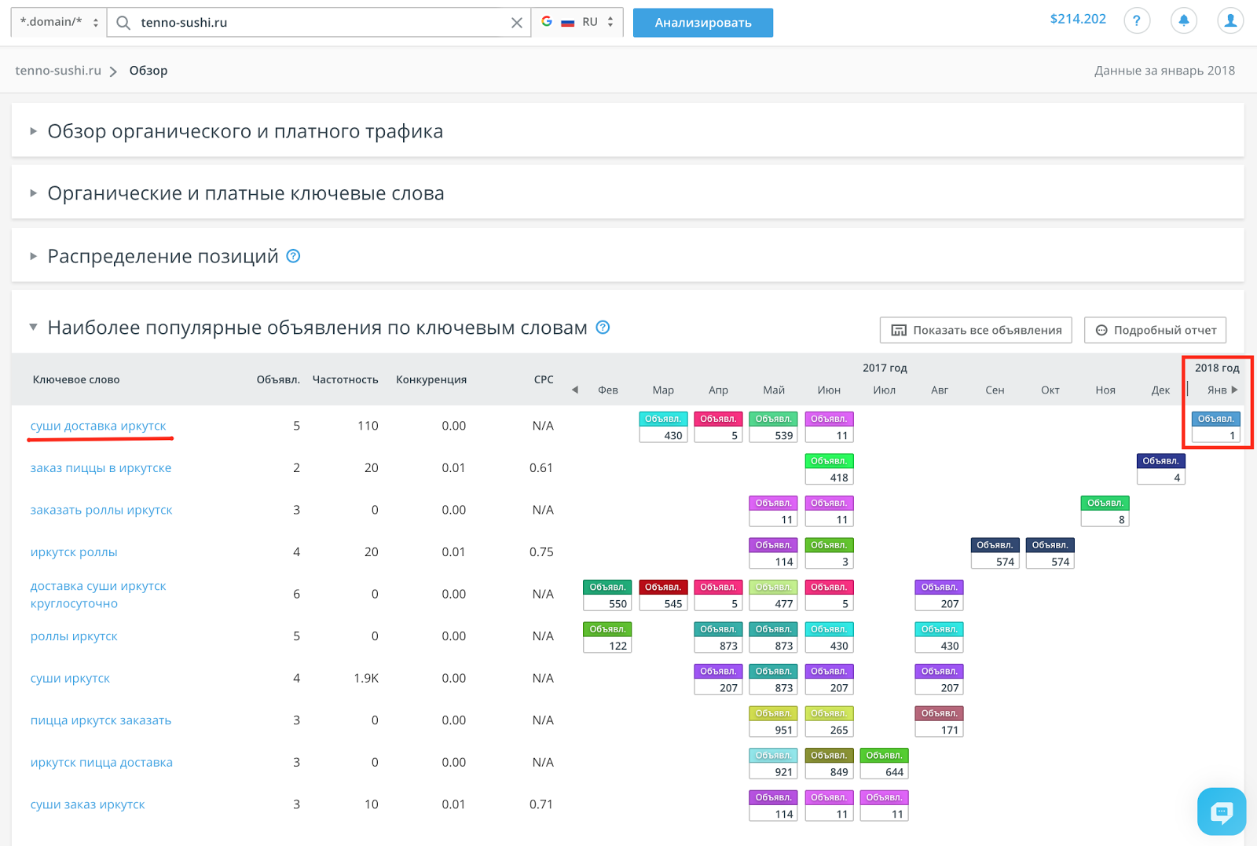Viewport: 1257px width, 846px height.
Task: Open the *.domain/* search type dropdown
Action: (x=59, y=22)
